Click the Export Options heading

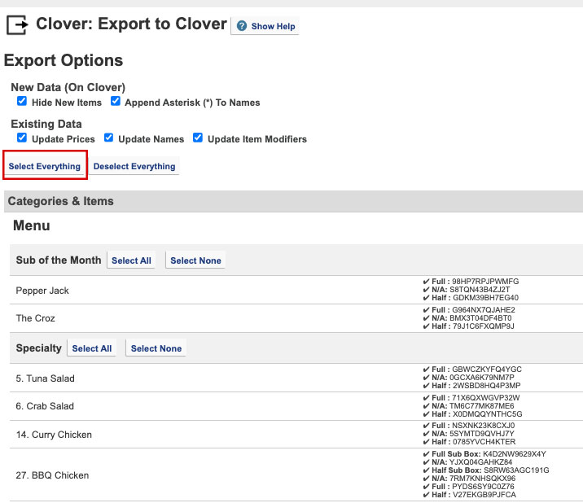[64, 60]
